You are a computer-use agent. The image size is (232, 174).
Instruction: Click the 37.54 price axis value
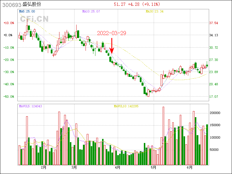coord(213,23)
